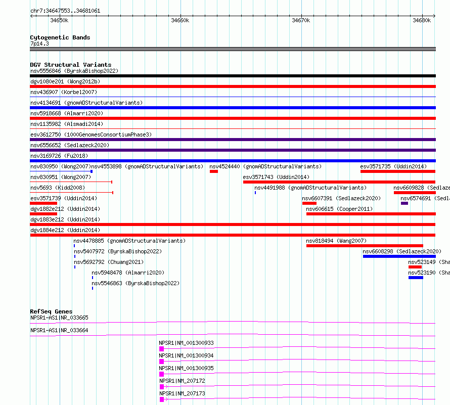This screenshot has width=450, height=405.
Task: Click nsv4478885 gnomADStructuralVariants label
Action: (129, 241)
